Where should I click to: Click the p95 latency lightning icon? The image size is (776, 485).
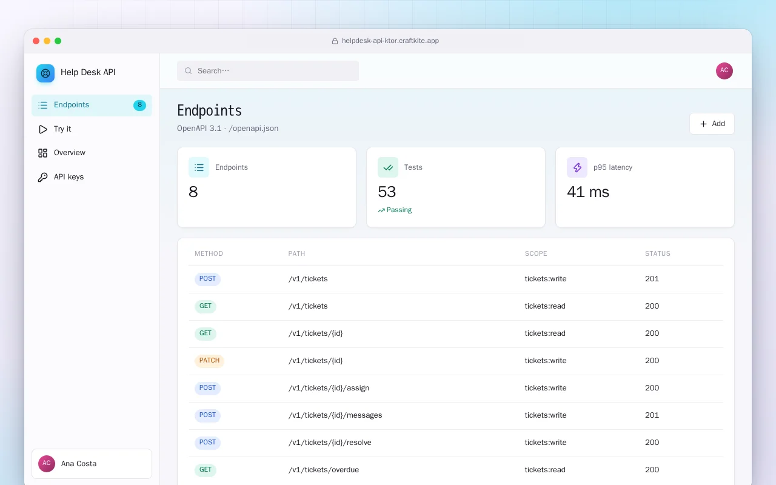(x=577, y=167)
